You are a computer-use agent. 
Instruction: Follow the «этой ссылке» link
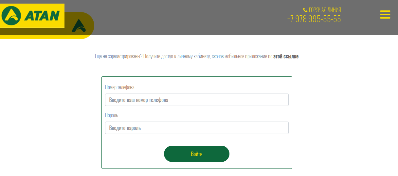click(286, 56)
